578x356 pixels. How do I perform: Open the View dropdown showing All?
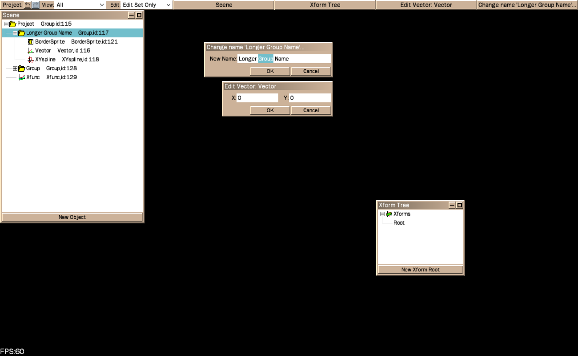[80, 5]
